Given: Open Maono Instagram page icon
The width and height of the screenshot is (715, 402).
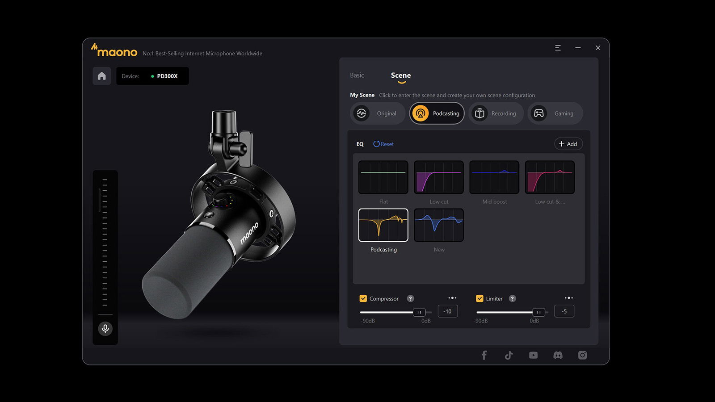Looking at the screenshot, I should [x=582, y=355].
